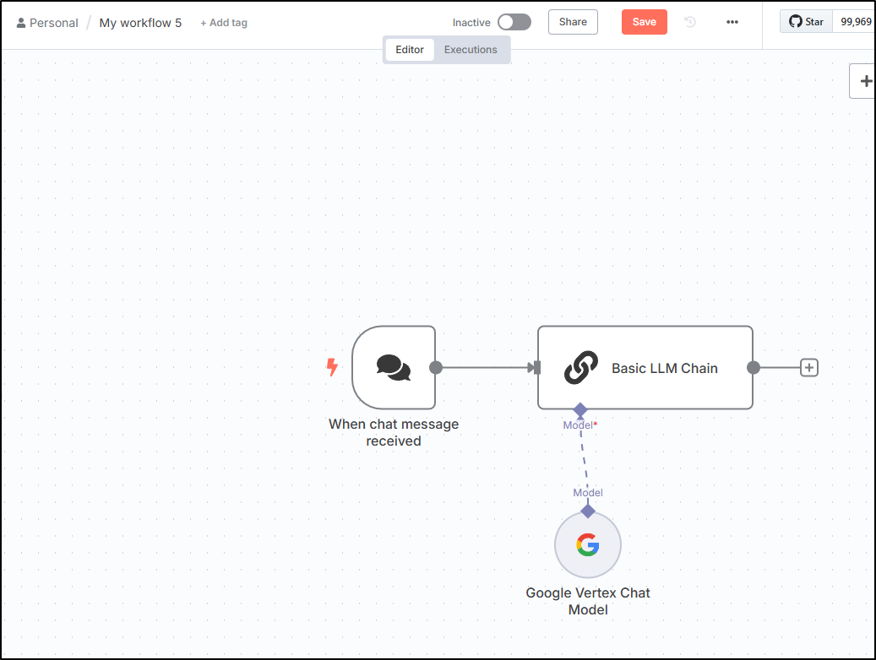Click the Inactive status label
The image size is (876, 660).
coord(471,23)
